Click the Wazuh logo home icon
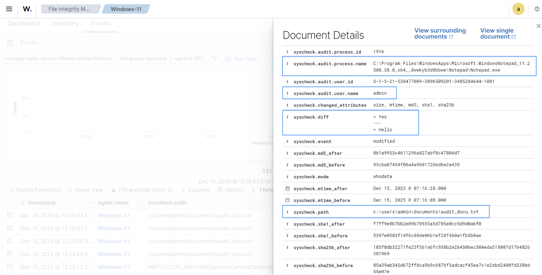 [27, 9]
